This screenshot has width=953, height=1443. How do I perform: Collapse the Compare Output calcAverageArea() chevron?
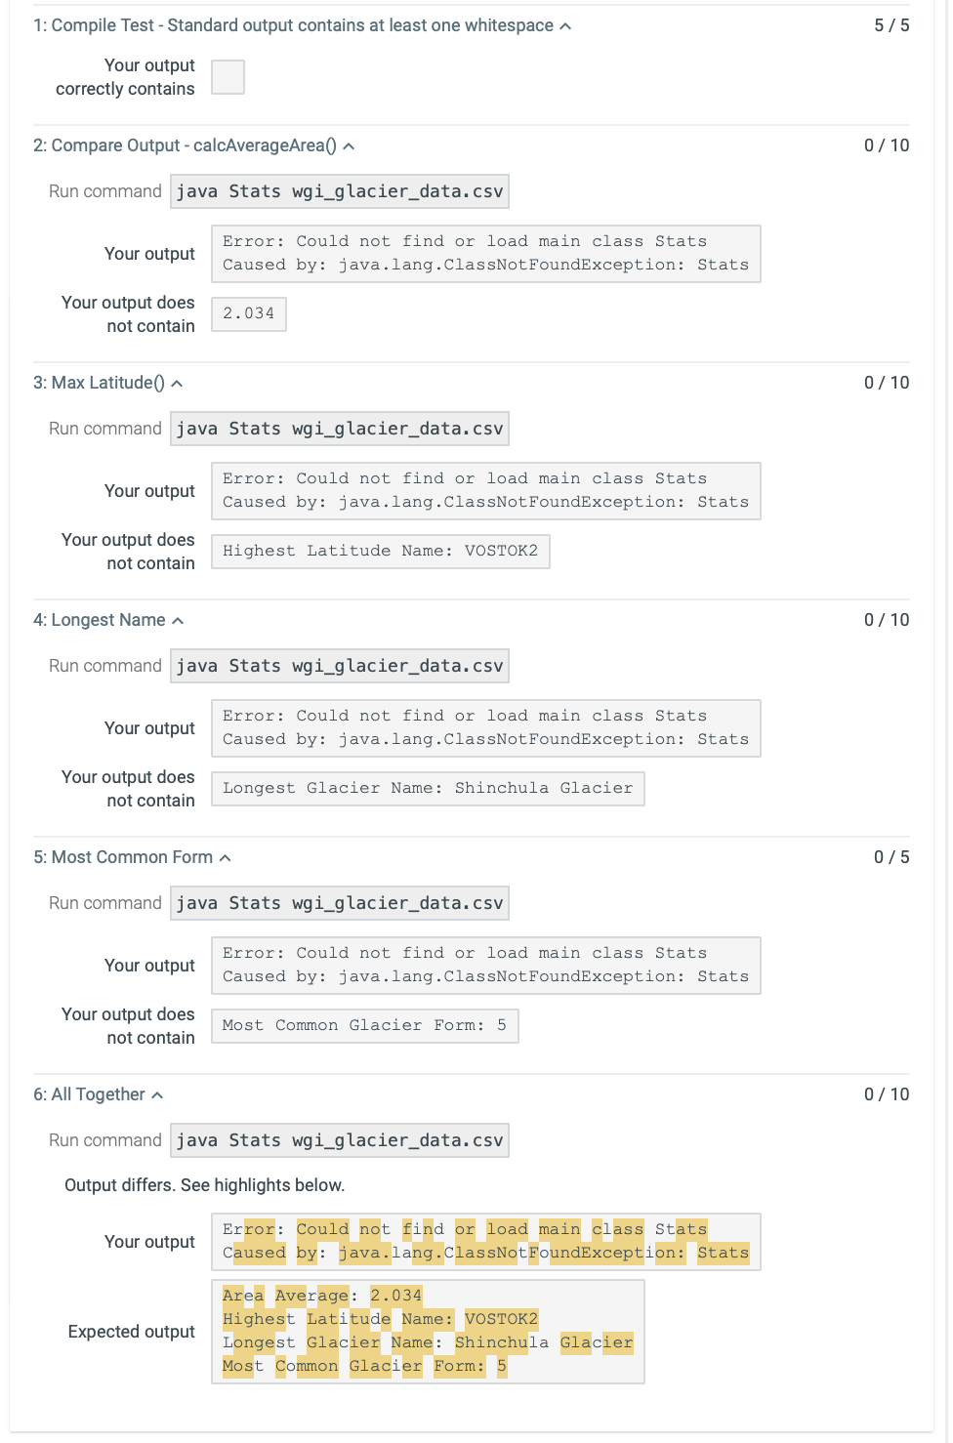tap(349, 146)
